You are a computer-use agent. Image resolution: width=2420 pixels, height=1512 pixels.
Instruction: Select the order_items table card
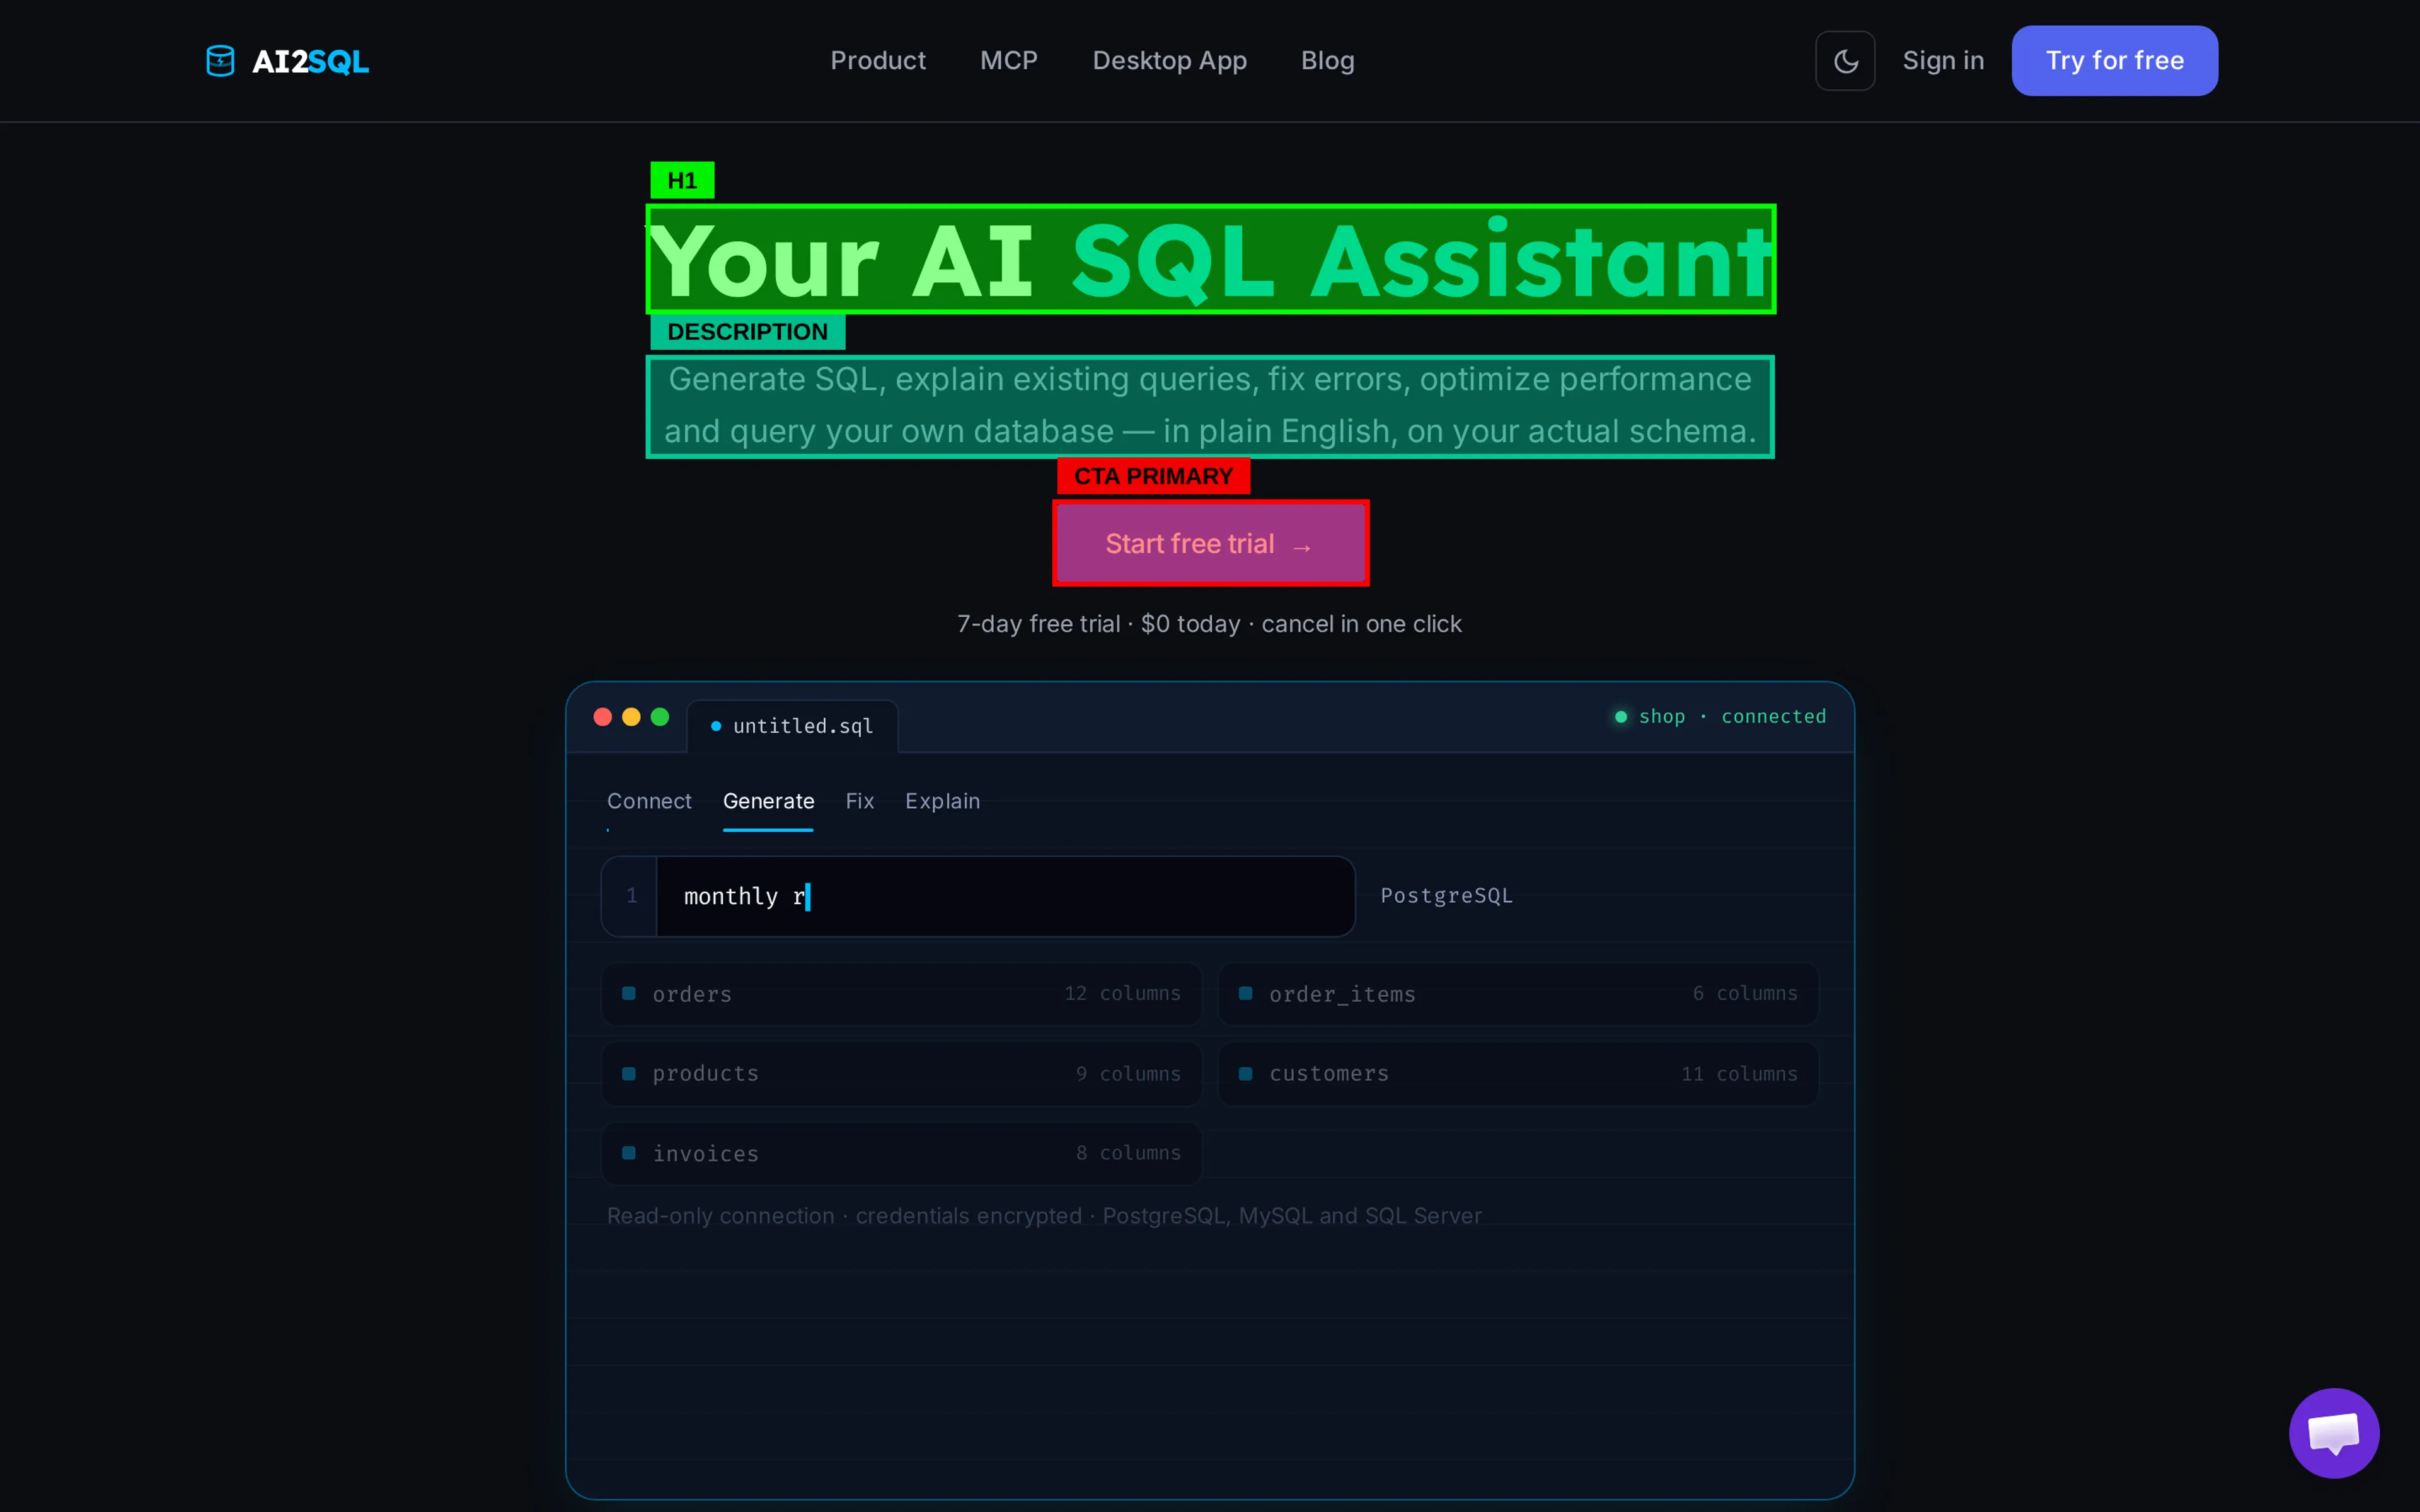pyautogui.click(x=1518, y=994)
